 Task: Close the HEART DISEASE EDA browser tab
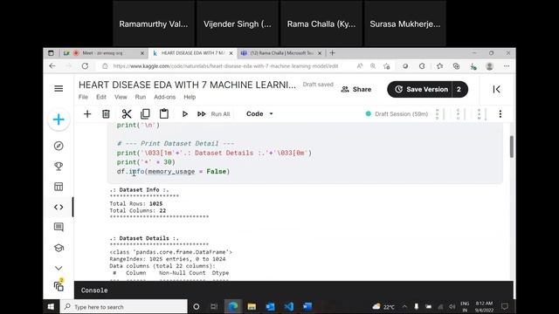click(231, 53)
